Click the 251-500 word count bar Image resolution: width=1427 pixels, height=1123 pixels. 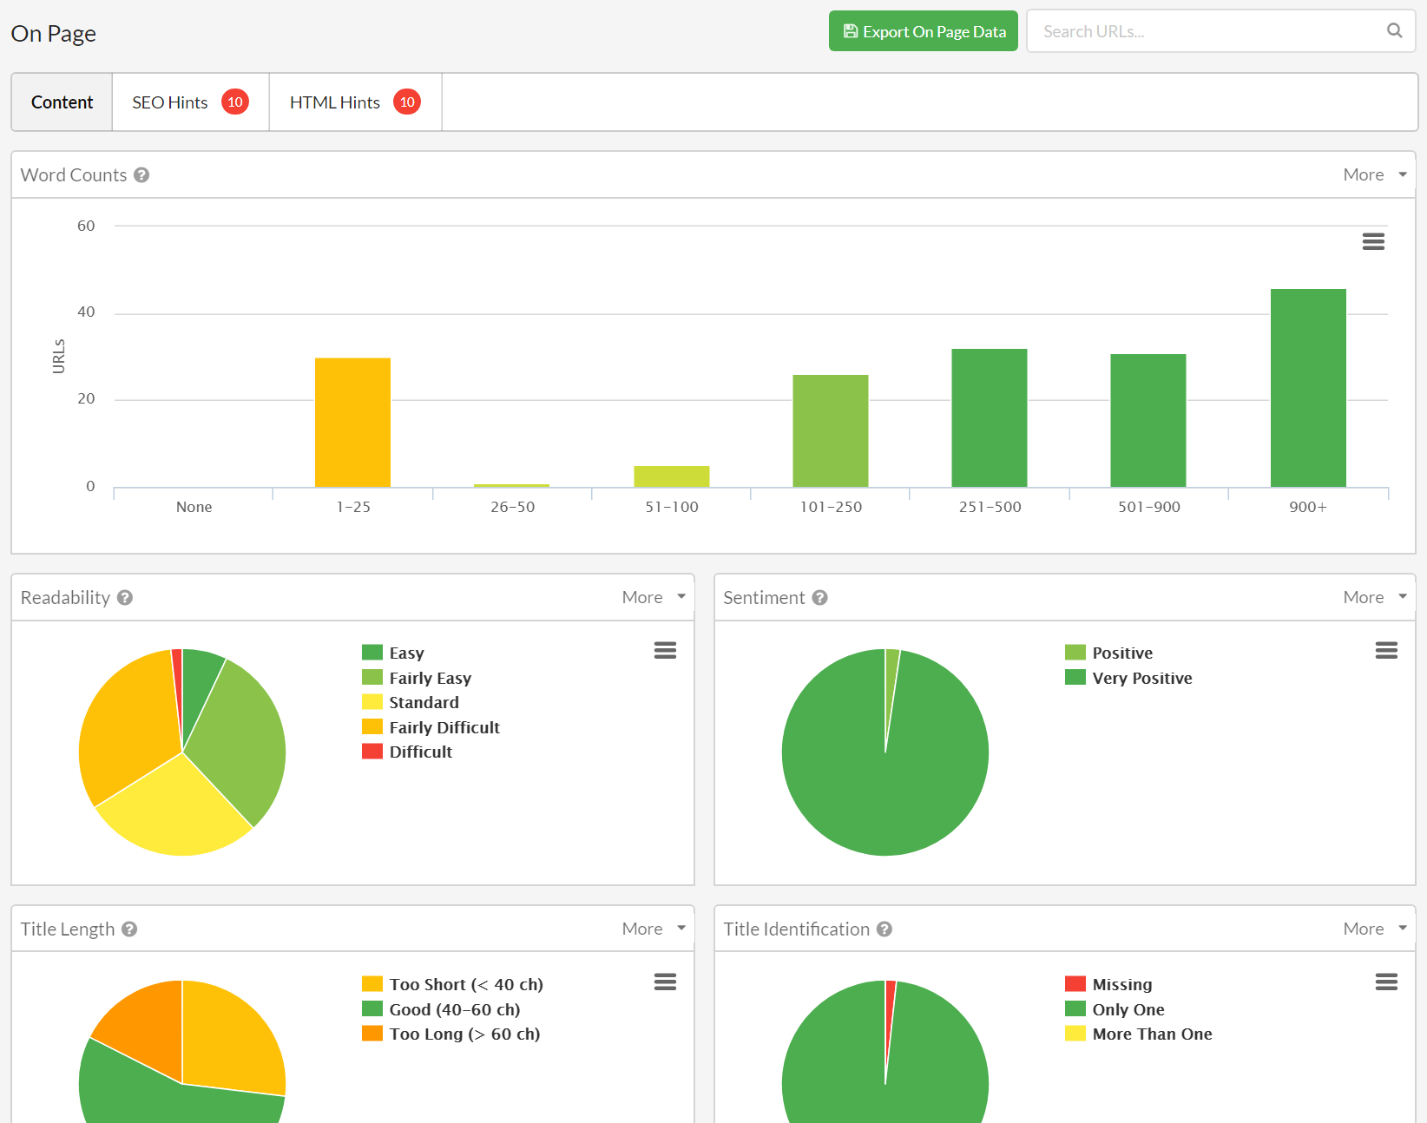click(990, 418)
